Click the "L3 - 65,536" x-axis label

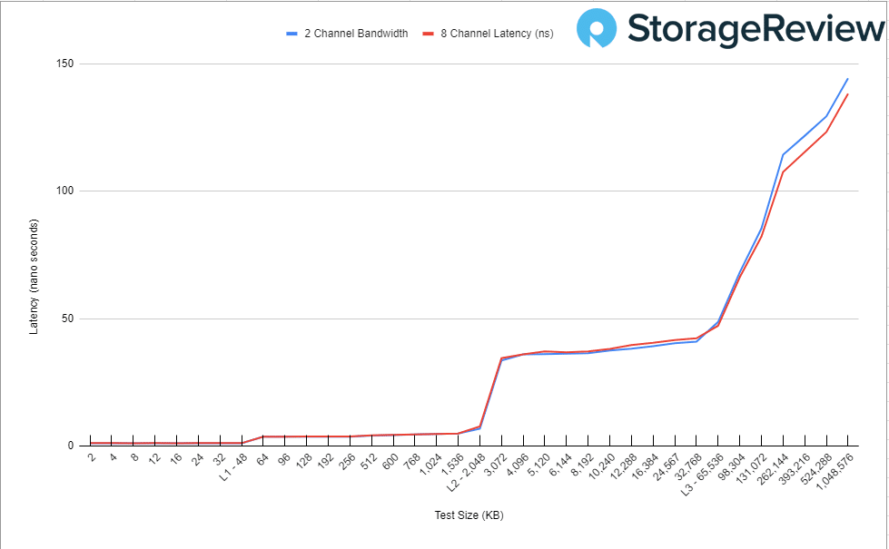pyautogui.click(x=703, y=475)
